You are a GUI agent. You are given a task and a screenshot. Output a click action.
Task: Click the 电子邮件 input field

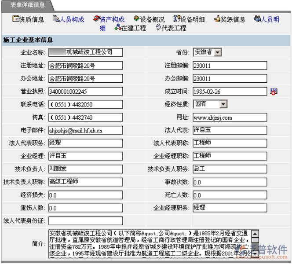click(85, 130)
